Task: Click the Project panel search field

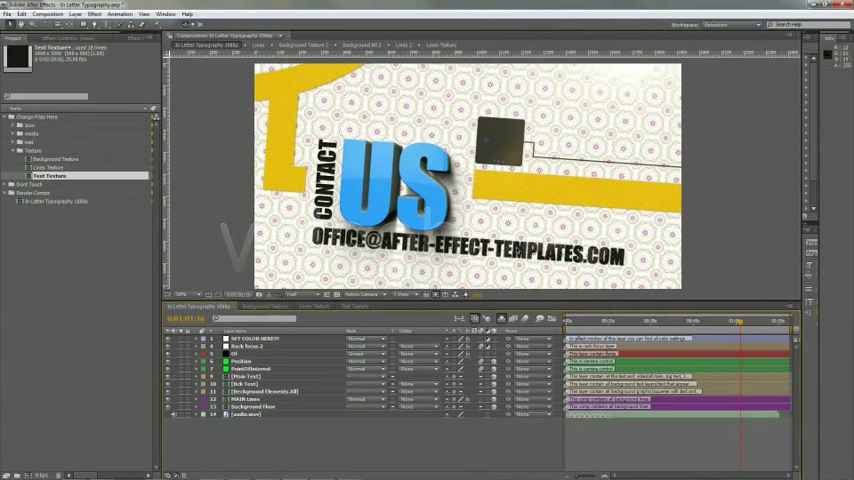Action: tap(46, 96)
